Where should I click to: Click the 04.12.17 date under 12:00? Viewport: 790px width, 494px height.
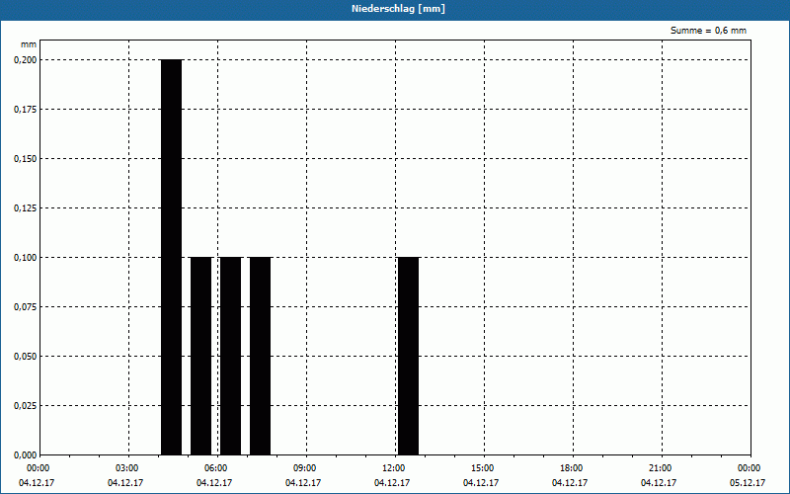[392, 483]
